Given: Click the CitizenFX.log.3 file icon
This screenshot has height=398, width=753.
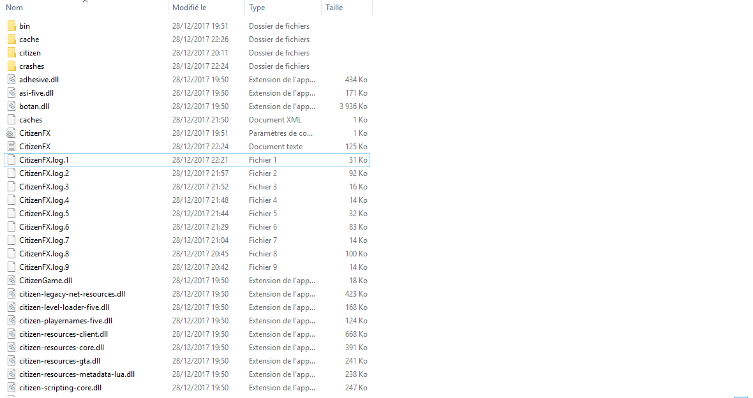Looking at the screenshot, I should click(11, 187).
